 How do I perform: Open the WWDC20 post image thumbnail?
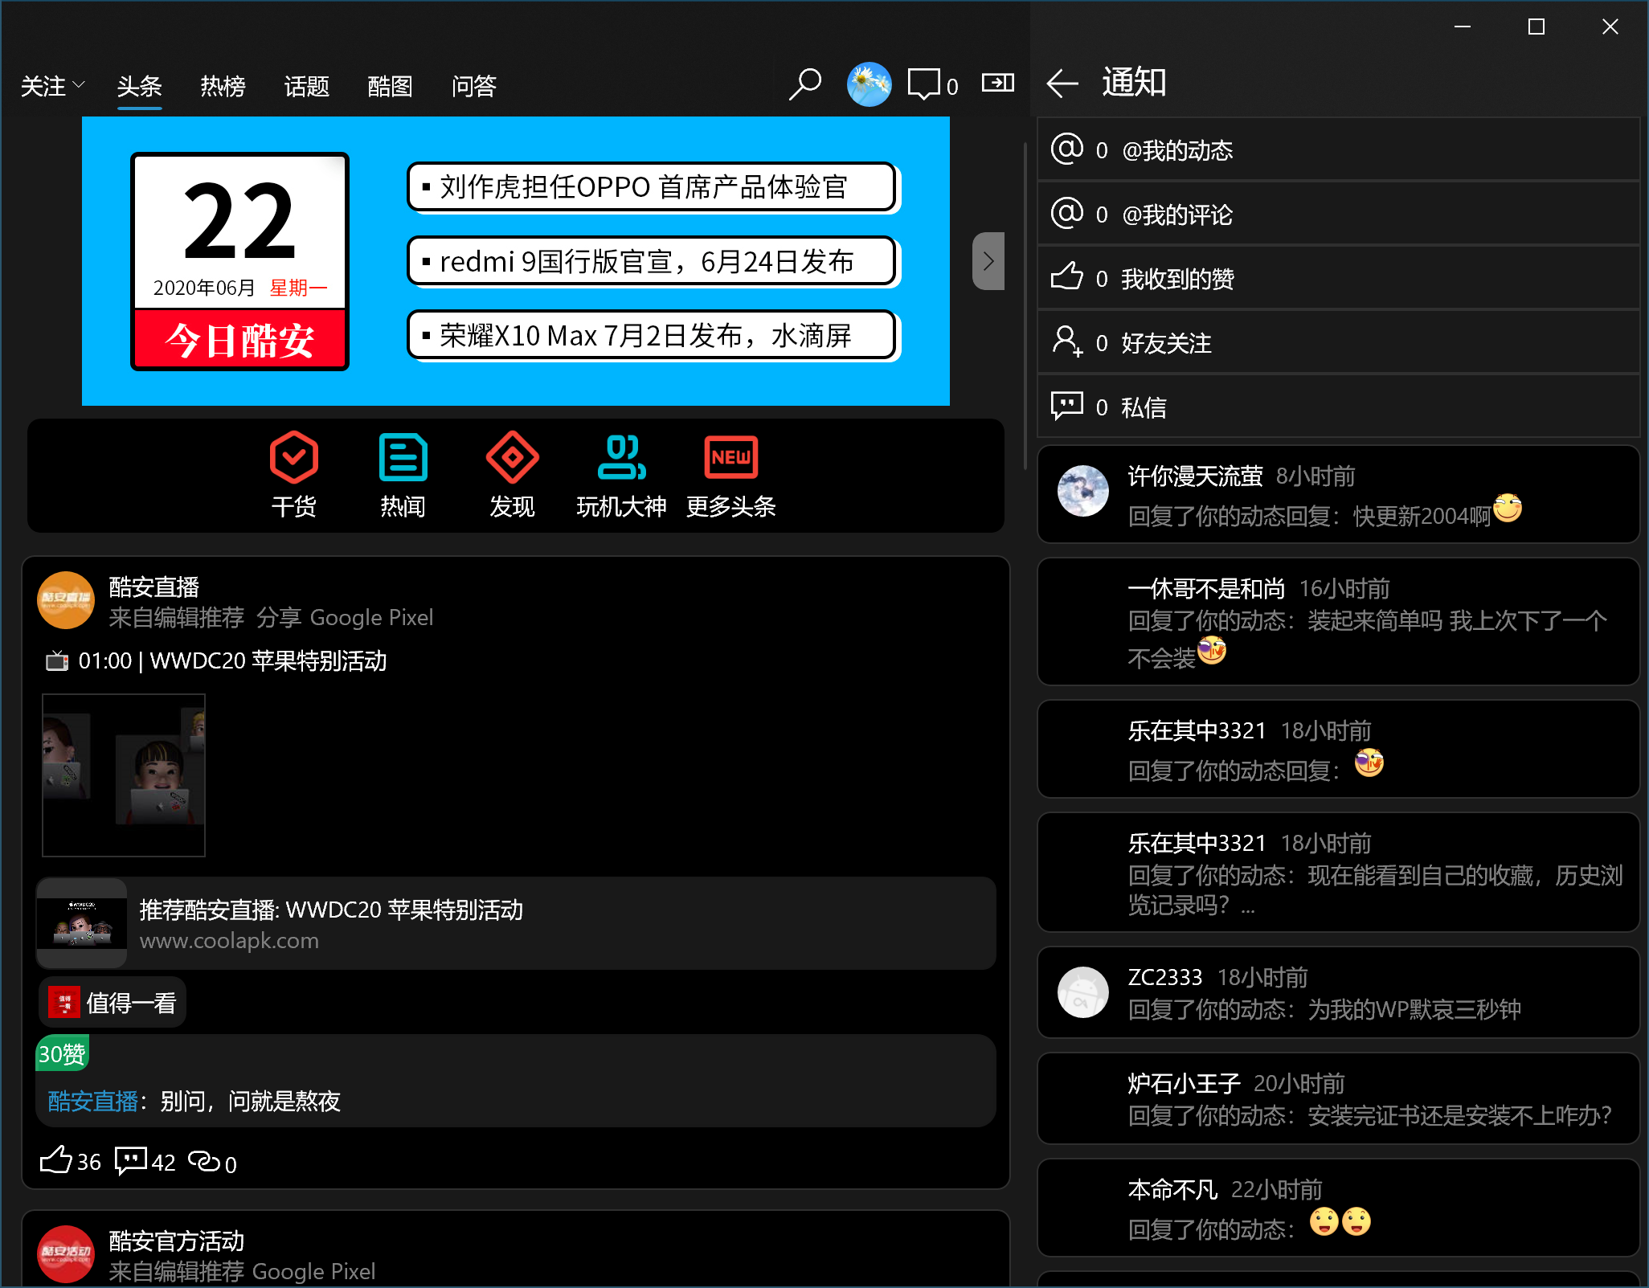coord(124,775)
